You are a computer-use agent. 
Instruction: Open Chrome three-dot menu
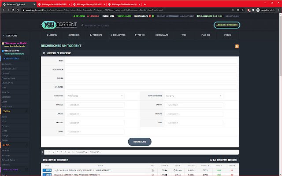coord(278,10)
